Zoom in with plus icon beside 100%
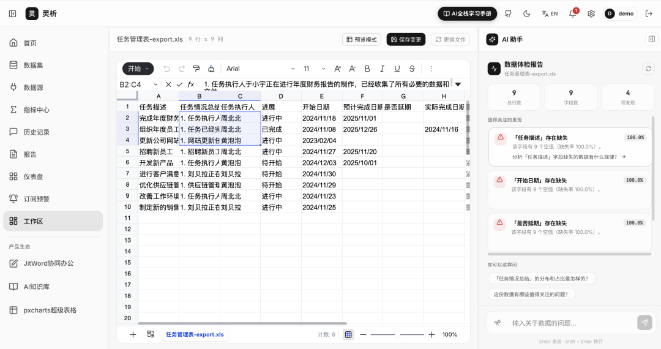 431,335
